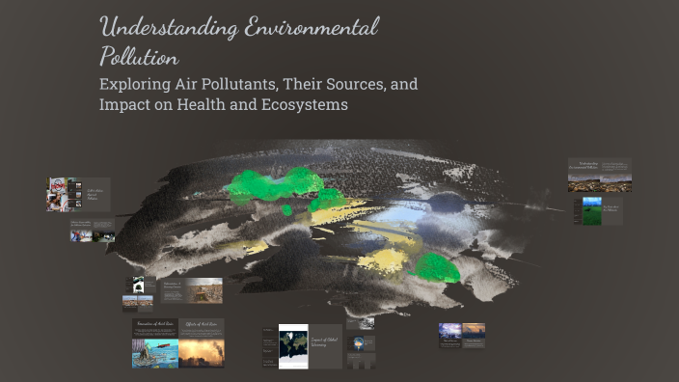Image resolution: width=679 pixels, height=382 pixels.
Task: Open the slide with volunteers cleanup photos
Action: [93, 231]
